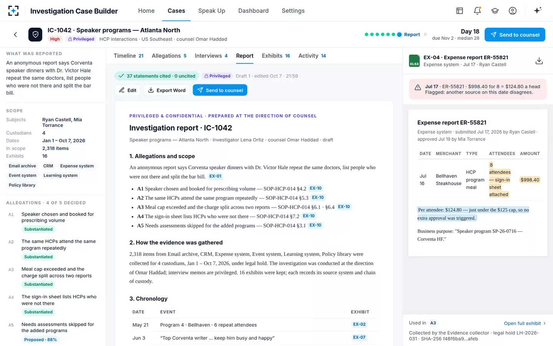Select Policy library source chip
This screenshot has height=346, width=553.
coord(22,185)
